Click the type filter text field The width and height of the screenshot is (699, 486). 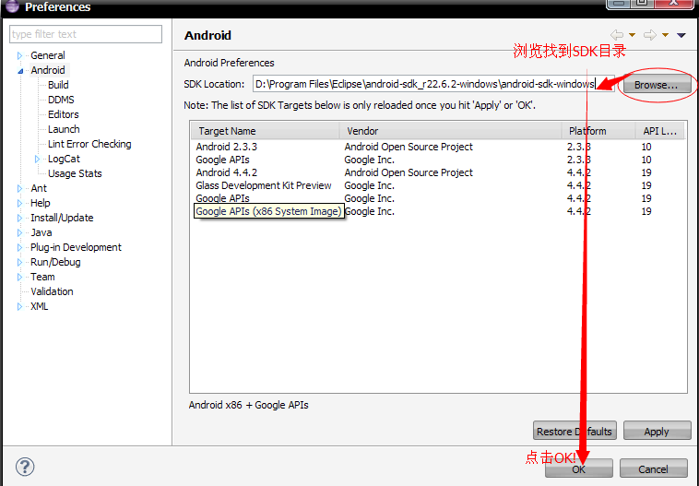86,34
